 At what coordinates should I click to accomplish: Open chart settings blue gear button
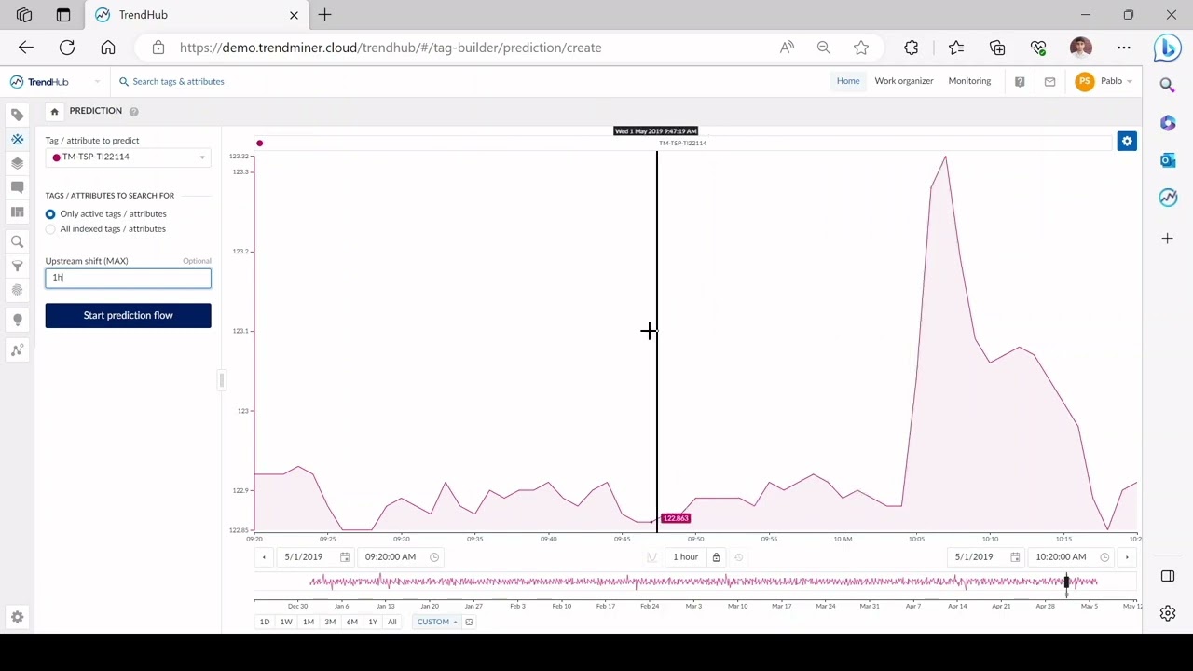(x=1127, y=142)
